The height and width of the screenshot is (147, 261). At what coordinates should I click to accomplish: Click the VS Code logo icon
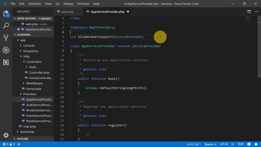(x=4, y=4)
